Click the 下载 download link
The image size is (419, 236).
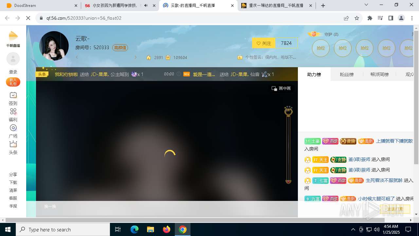[13, 183]
